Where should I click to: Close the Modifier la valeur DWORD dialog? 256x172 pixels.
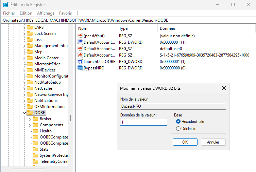tap(224, 88)
